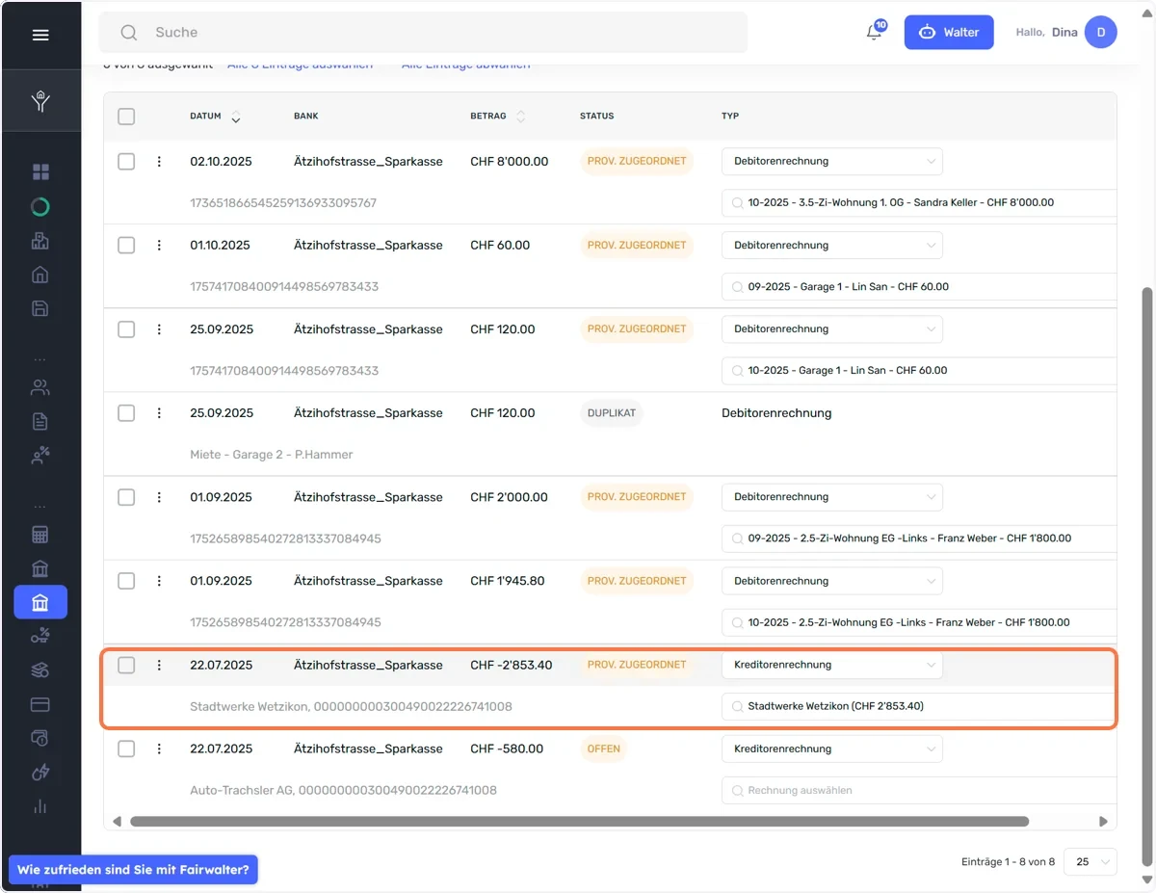Open Kreditorenrechnung dropdown for CHF -580.00 row
The width and height of the screenshot is (1156, 893).
pyautogui.click(x=832, y=749)
